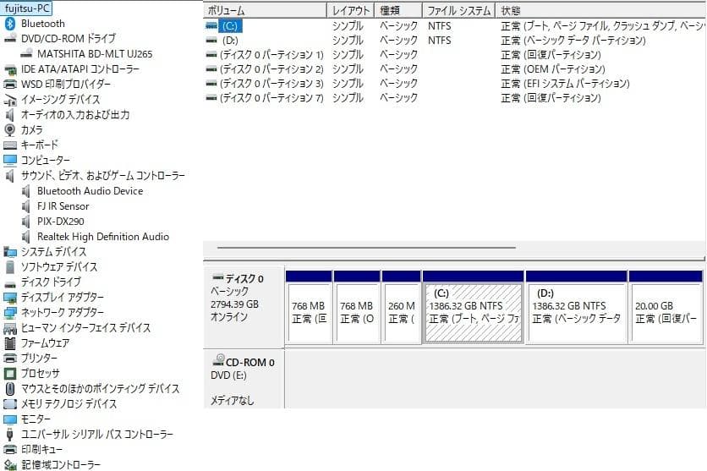Screen dimensions: 707x471
Task: Click the PIX-DX290 speaker icon
Action: (x=26, y=222)
